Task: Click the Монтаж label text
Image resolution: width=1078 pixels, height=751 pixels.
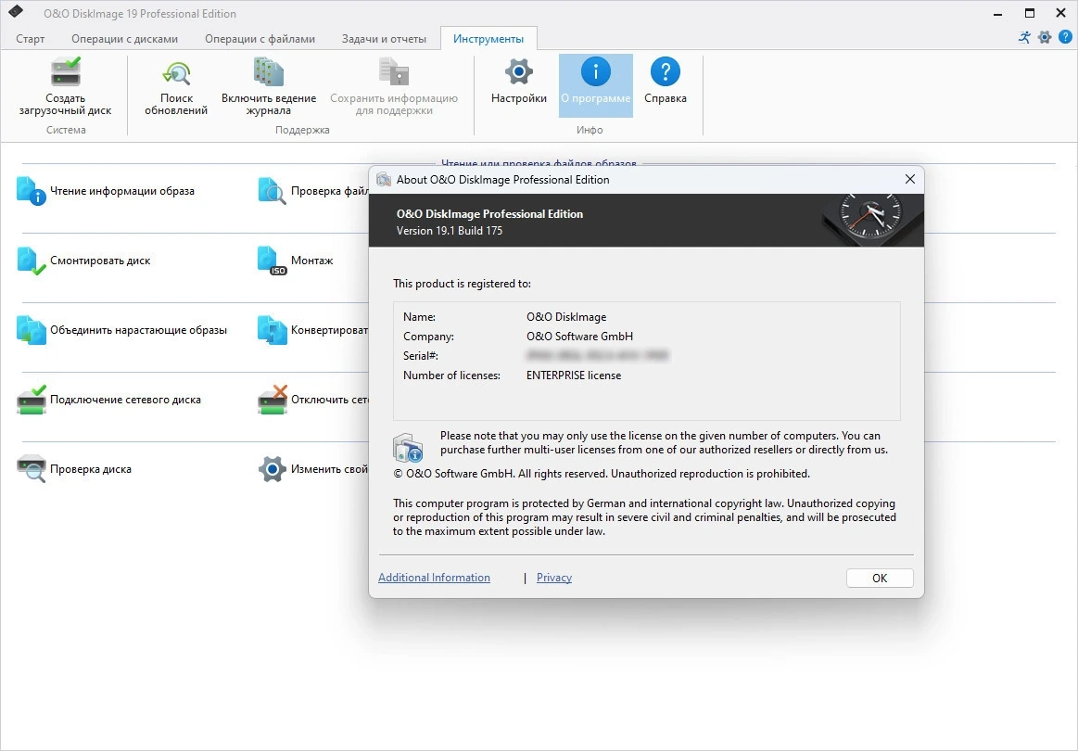Action: [x=312, y=261]
